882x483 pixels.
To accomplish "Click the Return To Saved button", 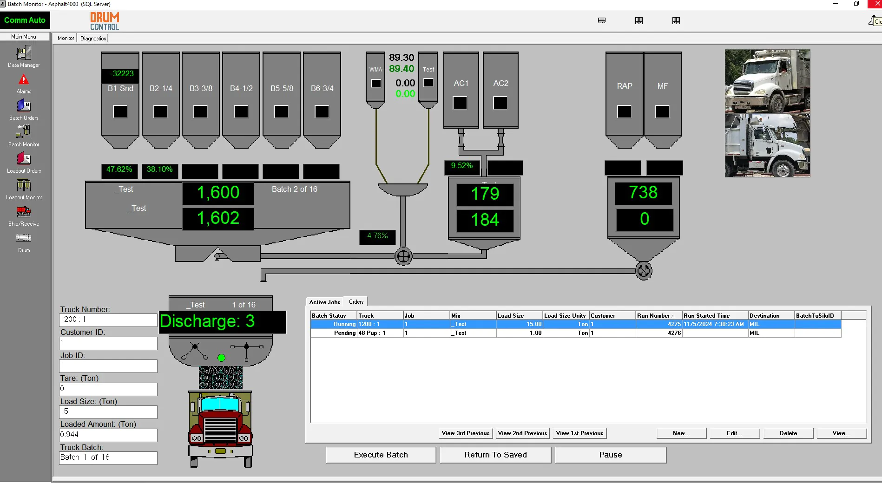I will (x=495, y=455).
